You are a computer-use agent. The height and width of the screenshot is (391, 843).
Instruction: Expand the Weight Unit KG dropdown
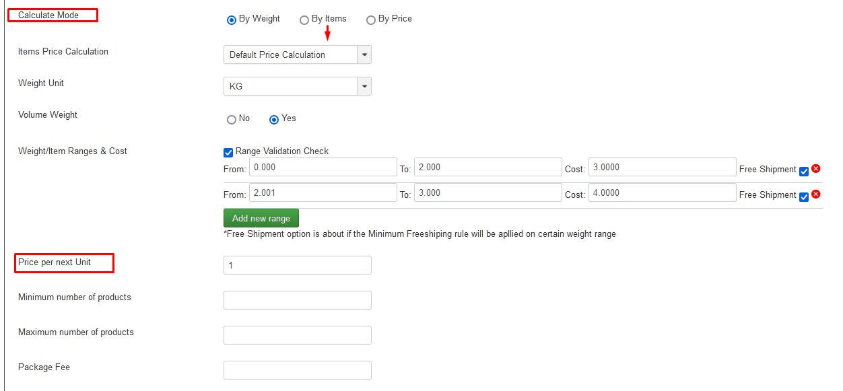[298, 86]
